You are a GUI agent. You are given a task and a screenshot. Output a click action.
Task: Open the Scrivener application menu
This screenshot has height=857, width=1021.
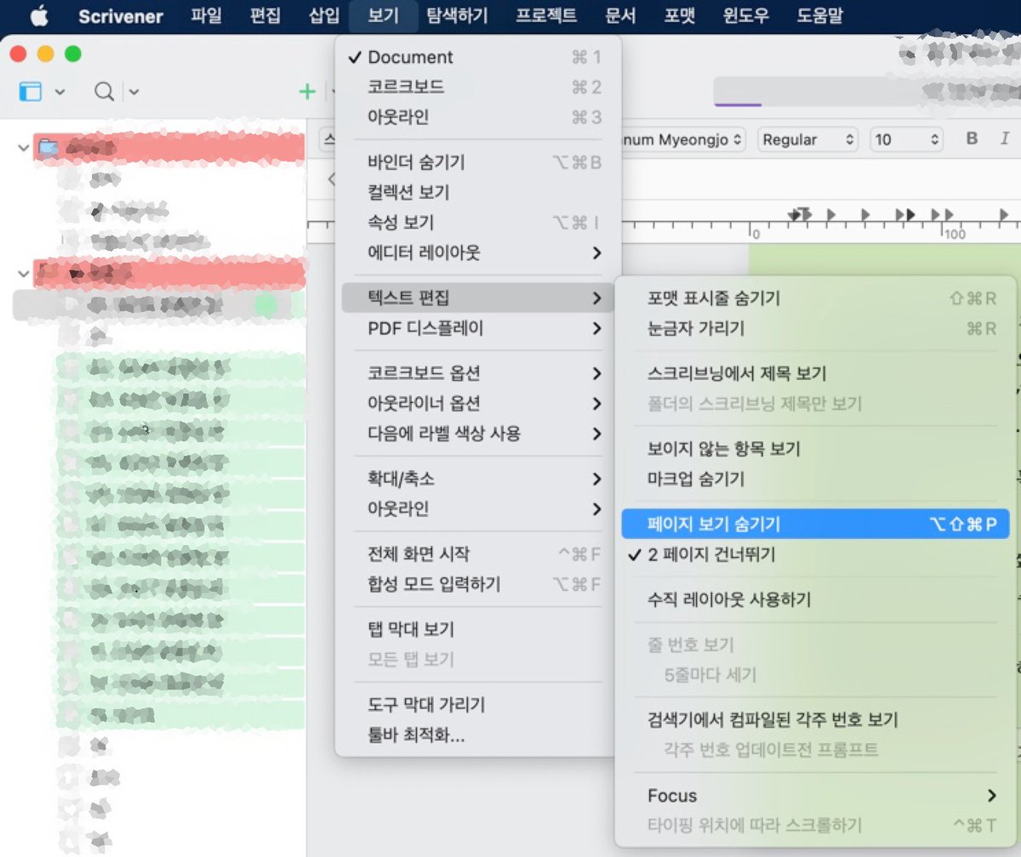tap(121, 16)
